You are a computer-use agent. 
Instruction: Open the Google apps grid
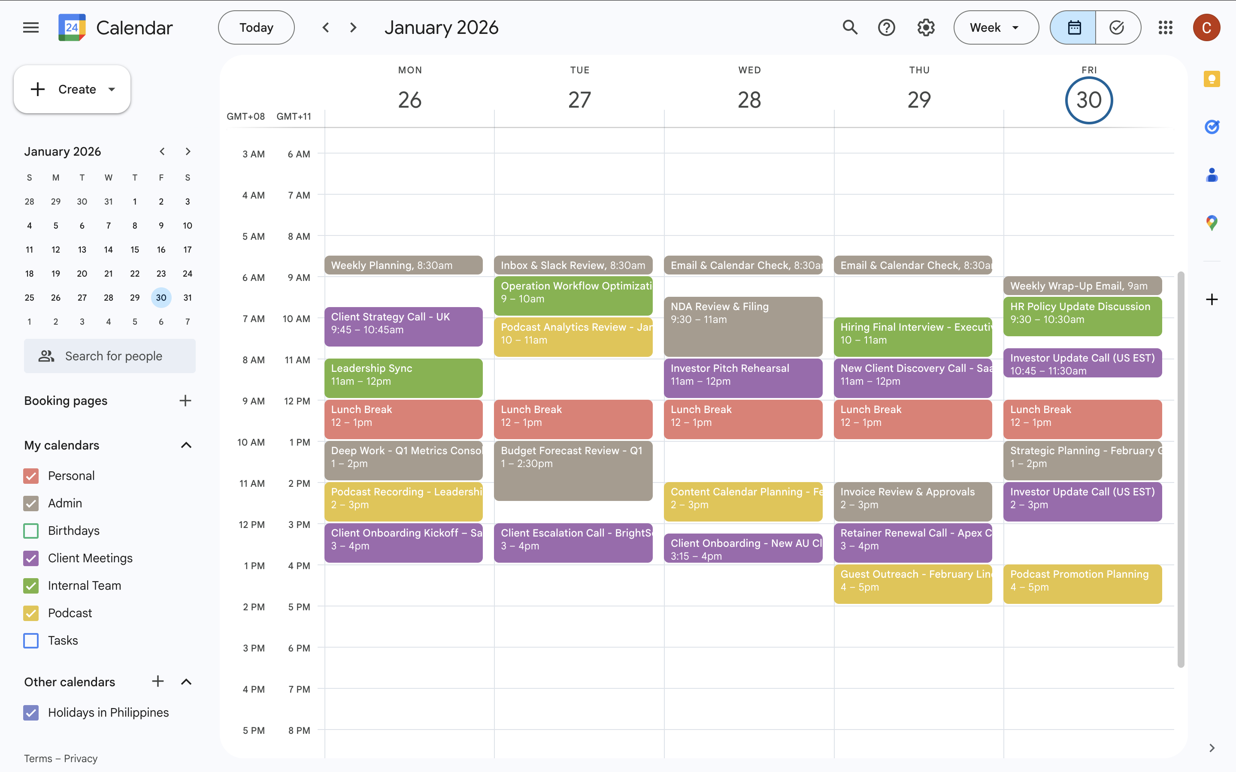click(1166, 27)
